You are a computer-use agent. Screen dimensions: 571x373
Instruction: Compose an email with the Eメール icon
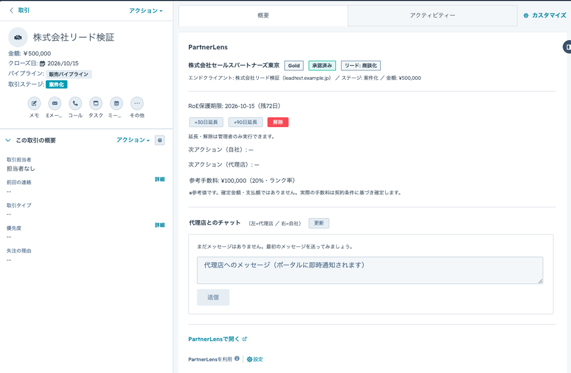click(x=54, y=103)
